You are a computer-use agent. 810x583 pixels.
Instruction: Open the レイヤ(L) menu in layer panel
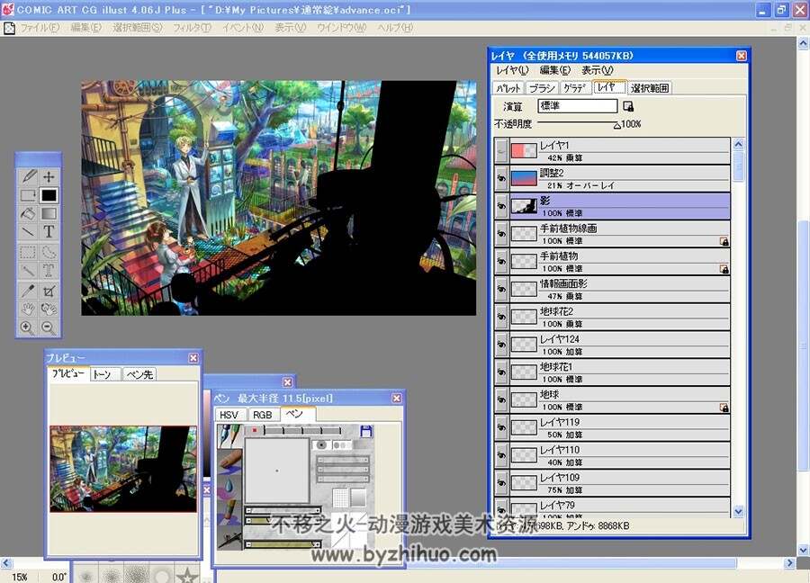tap(512, 70)
